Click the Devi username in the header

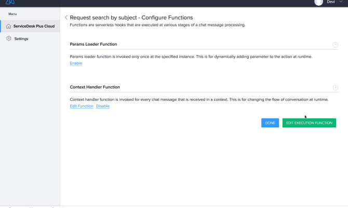[x=331, y=2]
